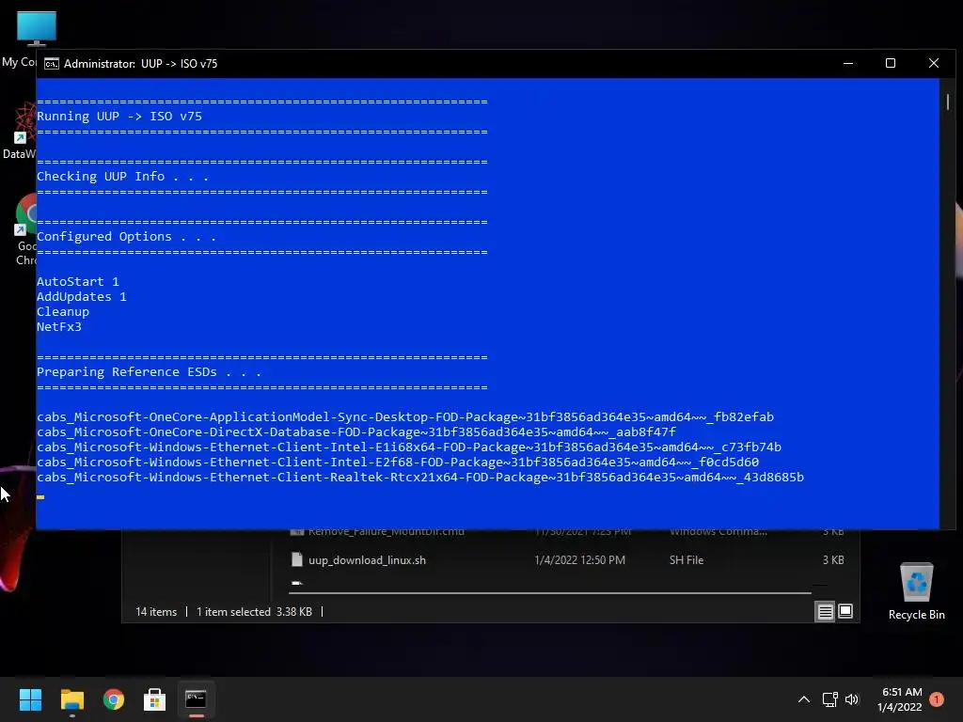
Task: Minimize the UUP -> ISO console window
Action: 848,63
